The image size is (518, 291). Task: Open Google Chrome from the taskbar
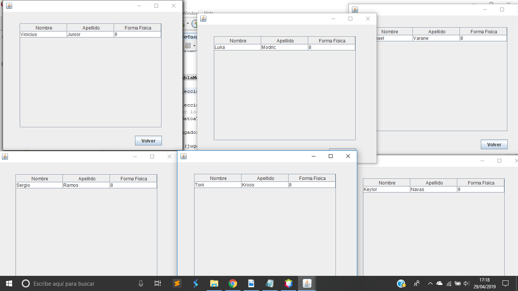pyautogui.click(x=232, y=283)
